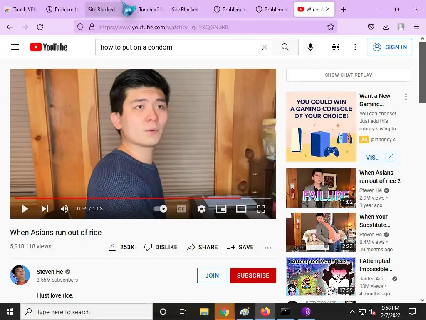Image resolution: width=426 pixels, height=320 pixels.
Task: Switch to theater mode
Action: coord(241,209)
